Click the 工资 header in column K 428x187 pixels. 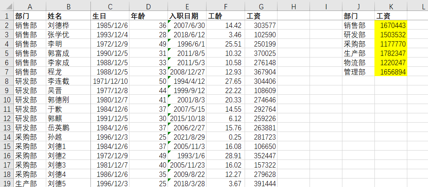(x=391, y=16)
